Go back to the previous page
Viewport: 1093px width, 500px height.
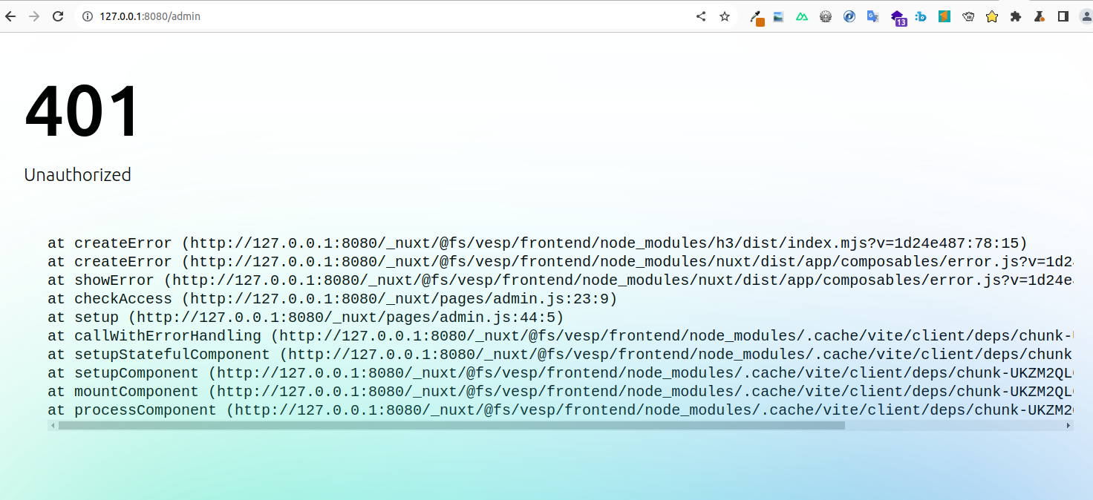point(10,16)
